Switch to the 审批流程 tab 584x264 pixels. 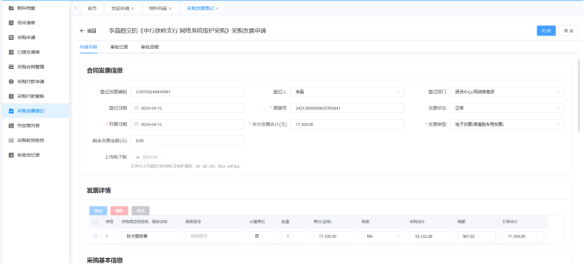[x=149, y=47]
